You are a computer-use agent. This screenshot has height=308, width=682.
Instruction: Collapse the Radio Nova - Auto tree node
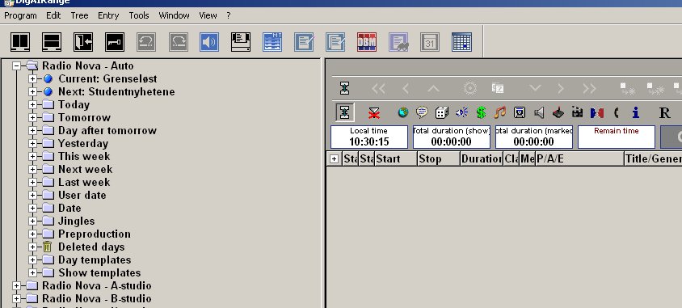(x=16, y=66)
